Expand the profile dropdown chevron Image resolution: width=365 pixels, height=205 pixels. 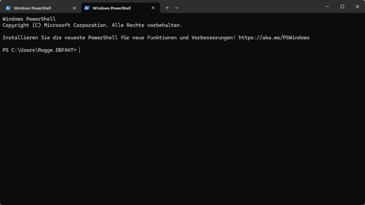(177, 8)
